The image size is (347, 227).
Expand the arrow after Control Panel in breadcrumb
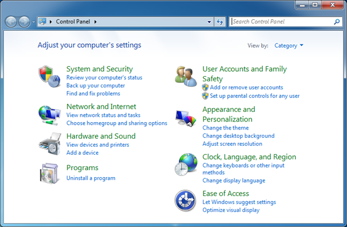[x=96, y=22]
